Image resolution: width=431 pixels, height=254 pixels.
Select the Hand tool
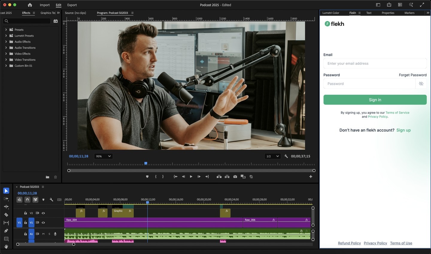click(6, 247)
